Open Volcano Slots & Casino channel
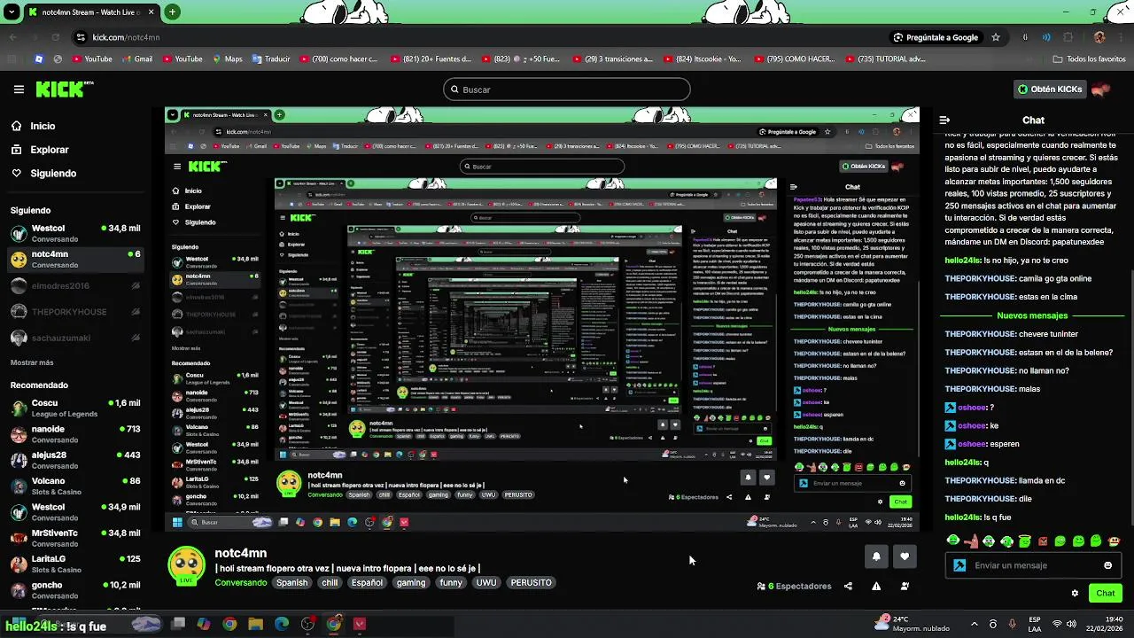 click(75, 486)
